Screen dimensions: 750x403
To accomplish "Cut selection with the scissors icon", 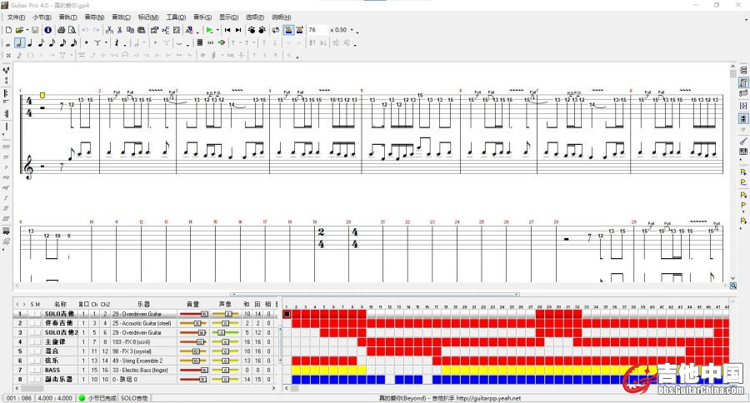I will tap(119, 30).
